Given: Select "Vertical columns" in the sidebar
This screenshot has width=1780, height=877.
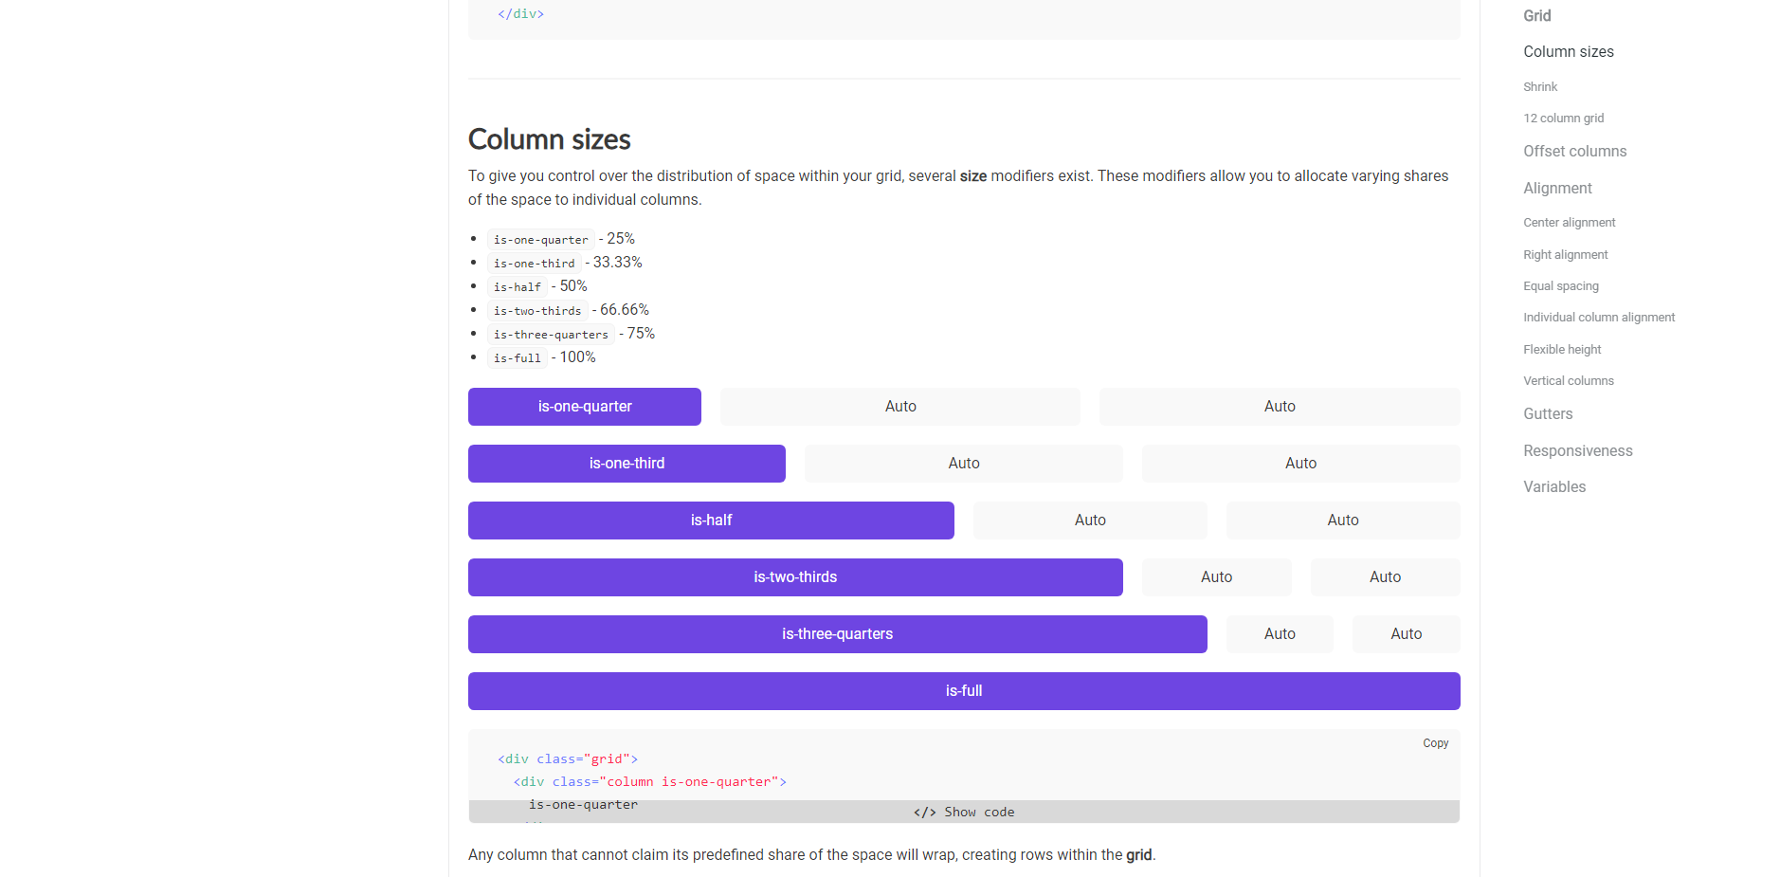Looking at the screenshot, I should (x=1569, y=380).
